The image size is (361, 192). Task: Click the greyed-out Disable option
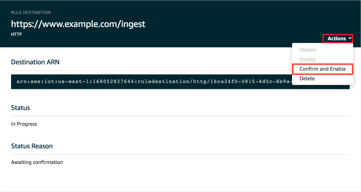pyautogui.click(x=308, y=50)
